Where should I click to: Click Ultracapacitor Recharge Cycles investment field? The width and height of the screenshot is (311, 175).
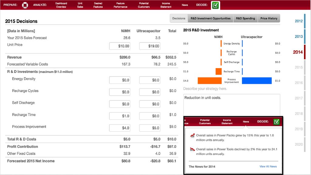pyautogui.click(x=150, y=92)
